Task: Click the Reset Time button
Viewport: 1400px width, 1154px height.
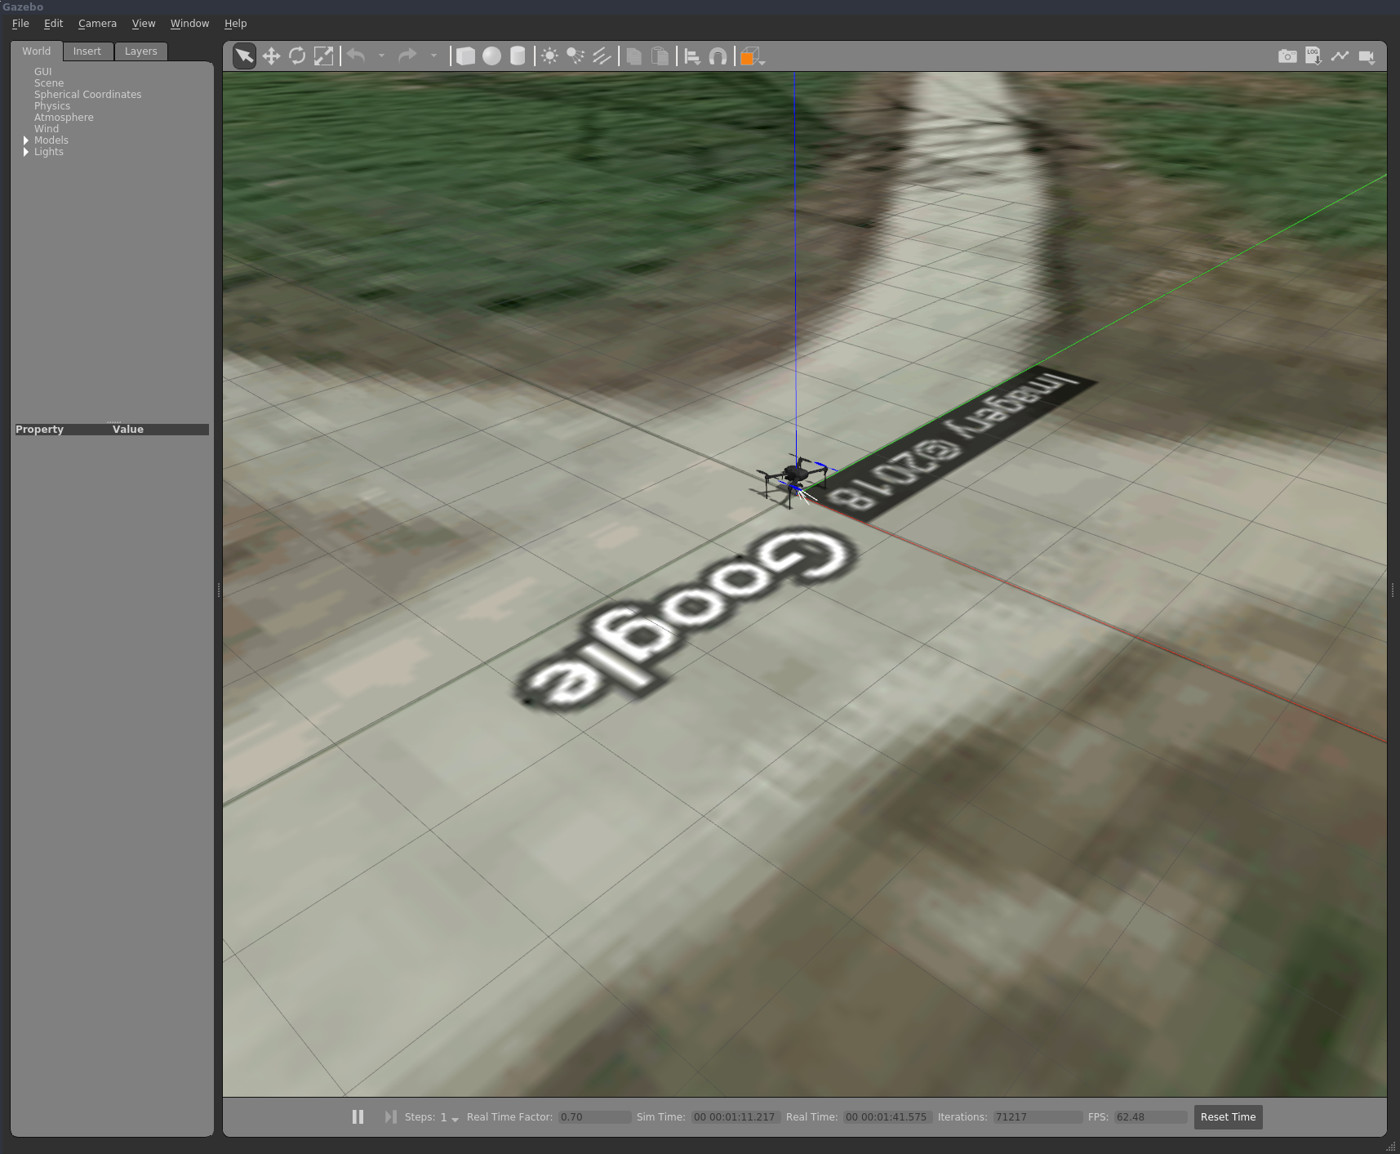Action: [x=1228, y=1117]
